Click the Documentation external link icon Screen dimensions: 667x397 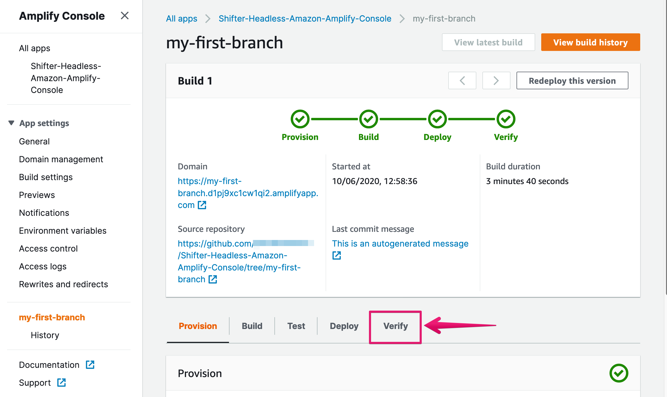click(x=90, y=365)
